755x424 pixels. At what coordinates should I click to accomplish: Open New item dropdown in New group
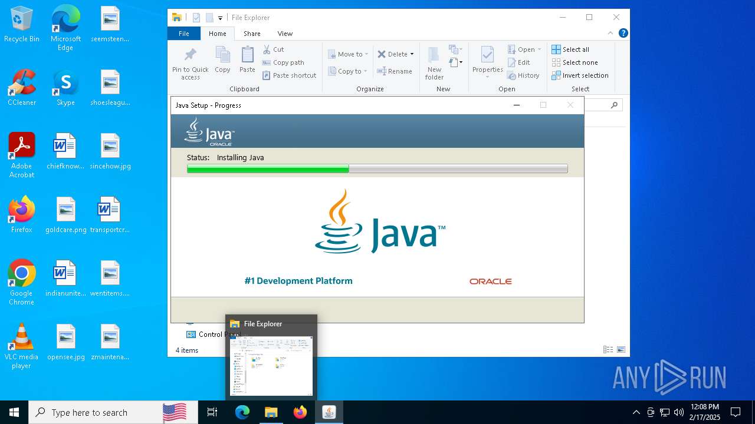point(455,49)
